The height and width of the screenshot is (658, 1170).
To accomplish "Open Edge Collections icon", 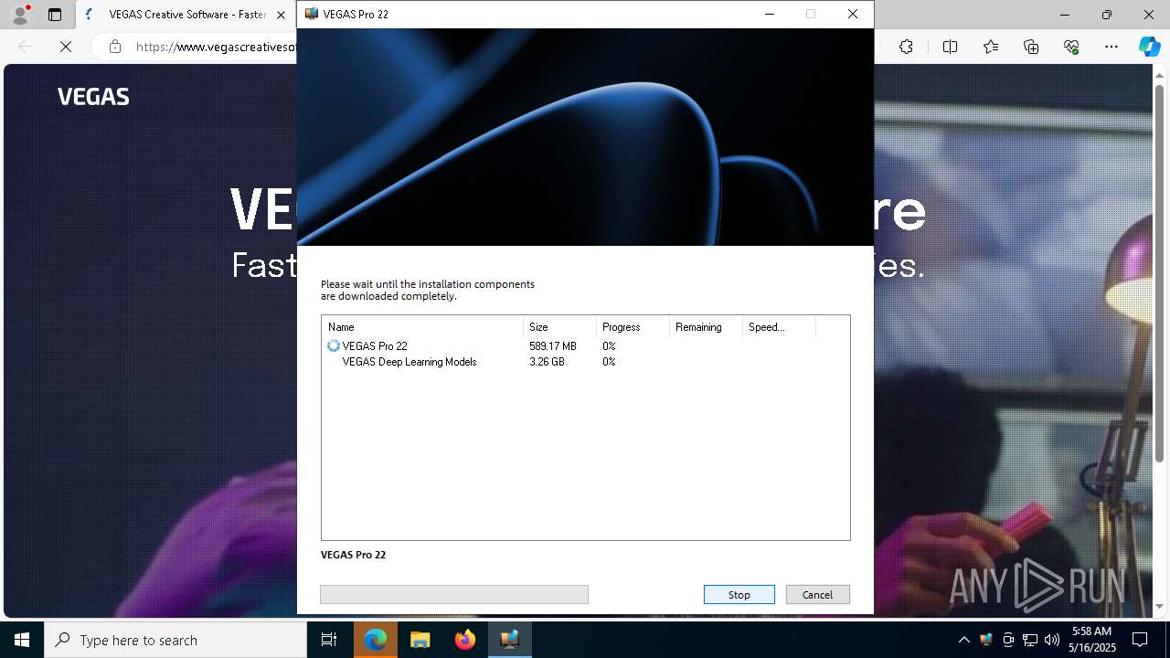I will (1031, 47).
